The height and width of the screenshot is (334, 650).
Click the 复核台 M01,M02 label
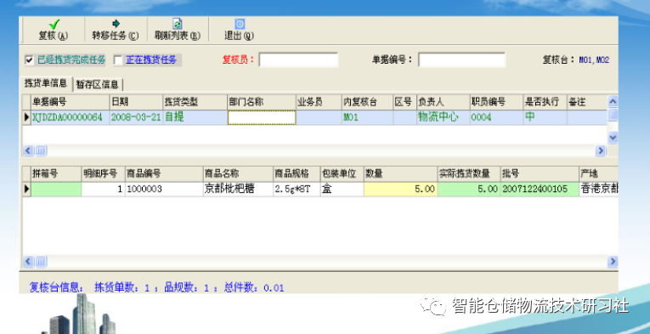pyautogui.click(x=576, y=59)
